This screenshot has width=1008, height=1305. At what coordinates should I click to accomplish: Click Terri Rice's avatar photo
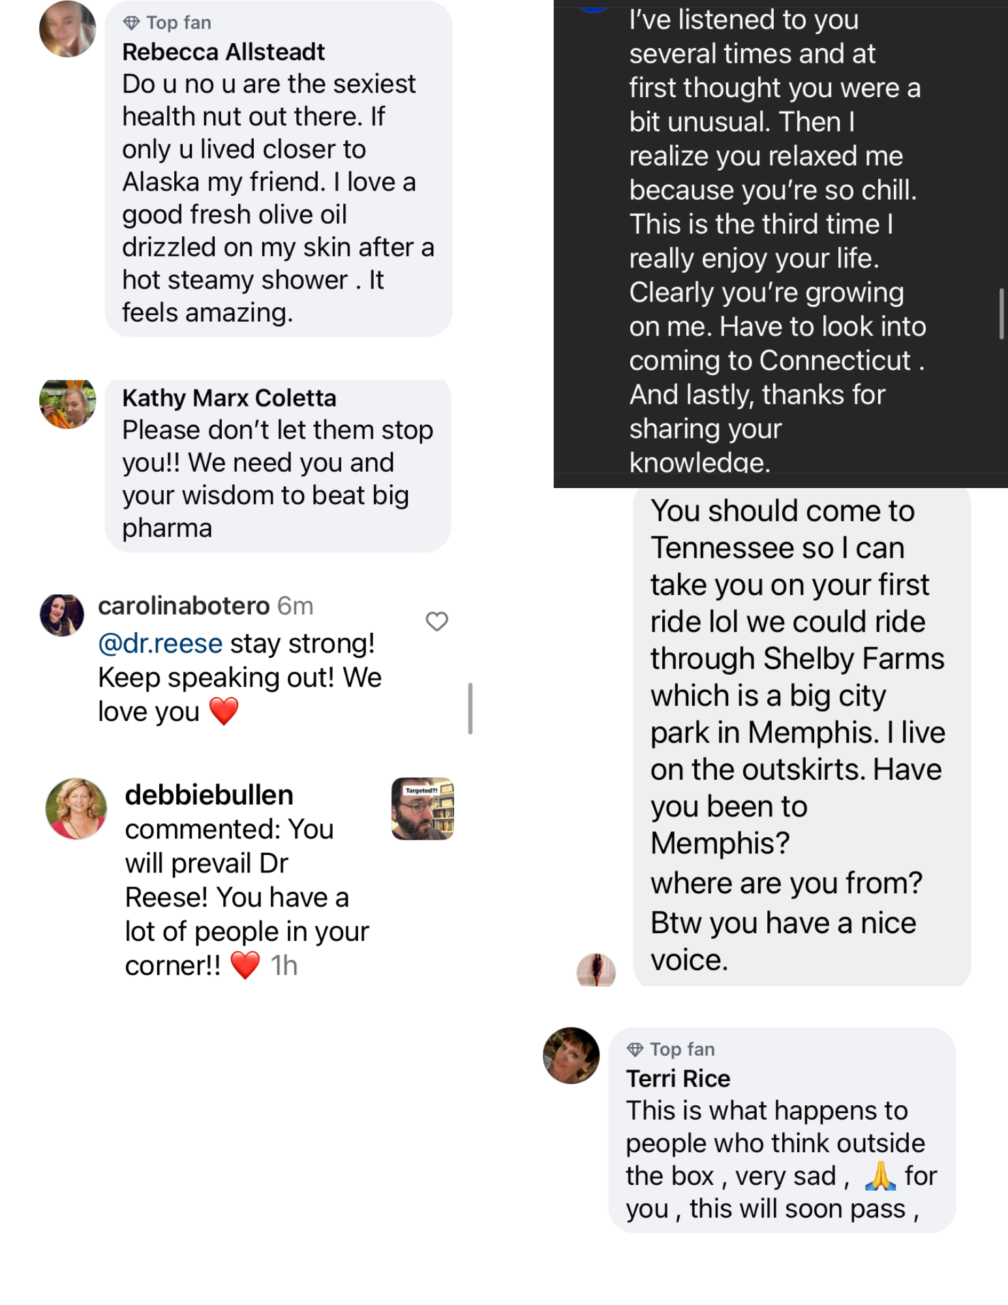tap(571, 1055)
